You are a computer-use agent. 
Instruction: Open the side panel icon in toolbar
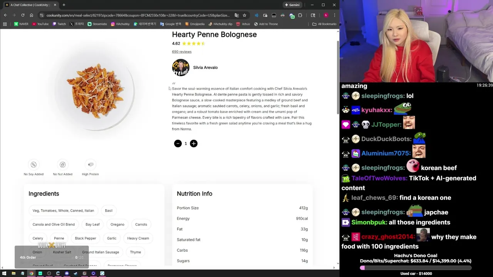click(313, 15)
